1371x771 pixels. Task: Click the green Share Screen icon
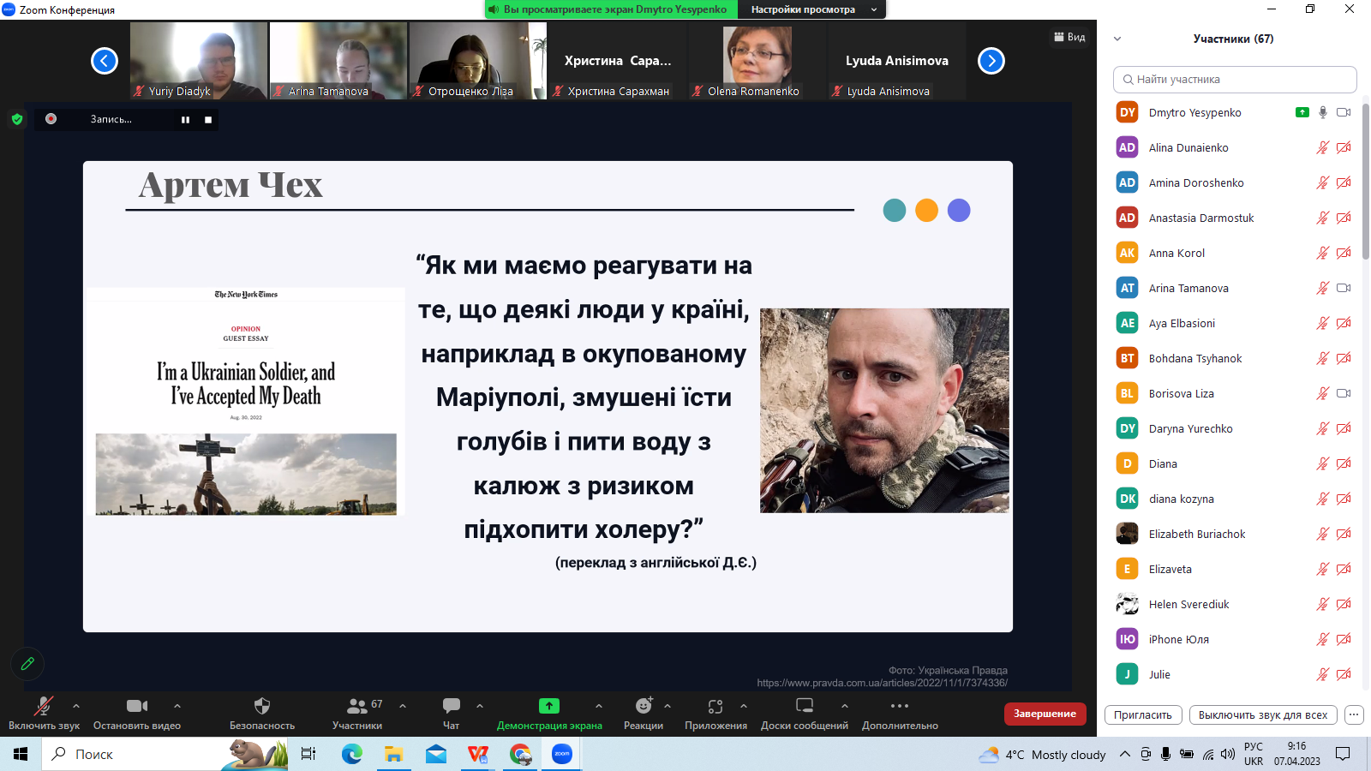point(549,707)
